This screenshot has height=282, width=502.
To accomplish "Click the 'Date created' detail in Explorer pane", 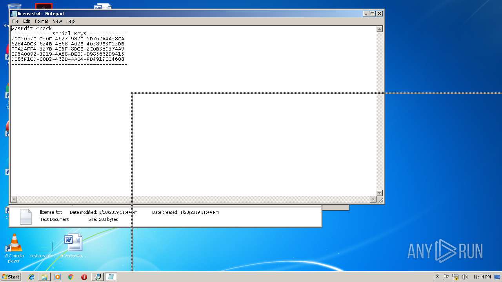I will coord(186,212).
